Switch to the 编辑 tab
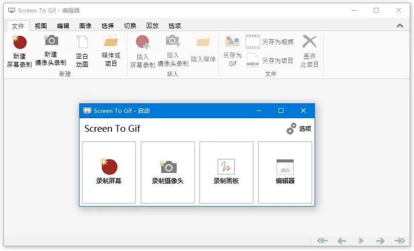 [x=63, y=26]
